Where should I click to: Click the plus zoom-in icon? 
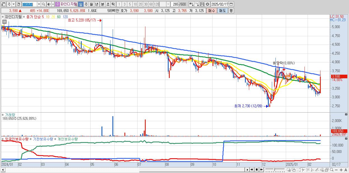[341, 170]
